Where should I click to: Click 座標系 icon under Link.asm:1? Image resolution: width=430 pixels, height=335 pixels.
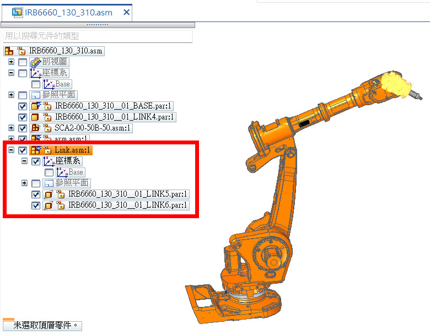click(49, 161)
